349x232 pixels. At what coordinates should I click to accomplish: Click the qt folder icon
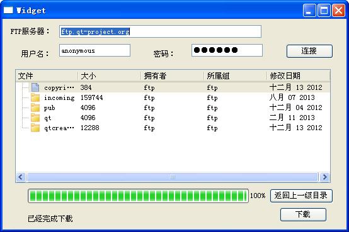[35, 118]
